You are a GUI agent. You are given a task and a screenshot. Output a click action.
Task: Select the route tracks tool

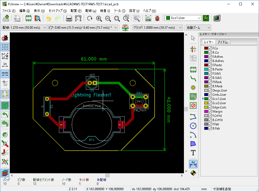click(x=193, y=79)
